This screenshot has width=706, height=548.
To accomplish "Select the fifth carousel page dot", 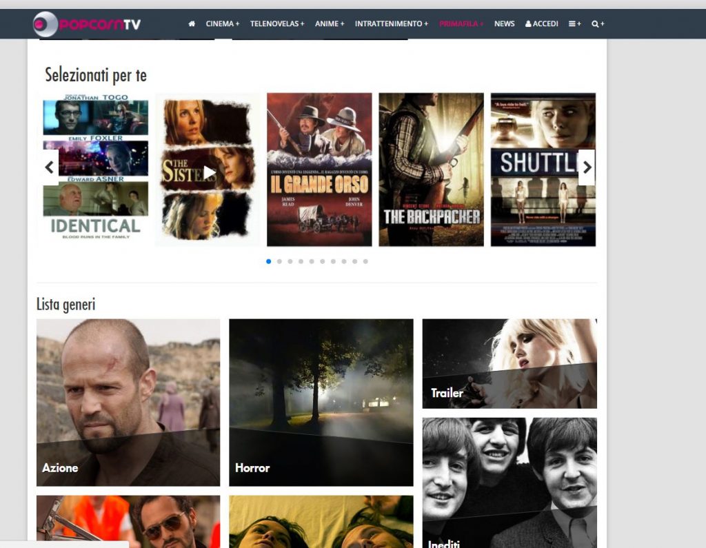I will click(x=312, y=261).
